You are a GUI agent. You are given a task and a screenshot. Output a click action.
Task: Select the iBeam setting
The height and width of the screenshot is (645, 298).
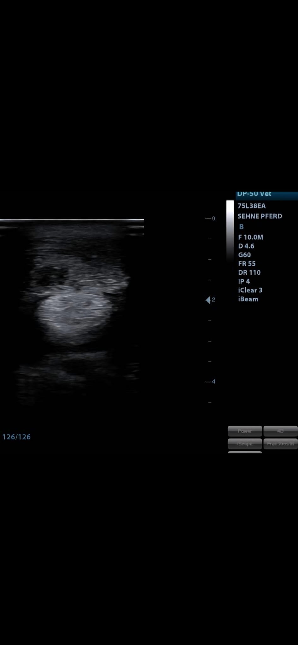[x=248, y=299]
